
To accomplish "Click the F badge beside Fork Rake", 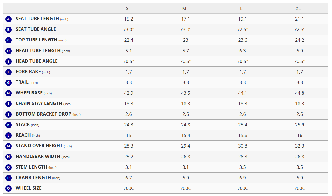I will point(9,72).
